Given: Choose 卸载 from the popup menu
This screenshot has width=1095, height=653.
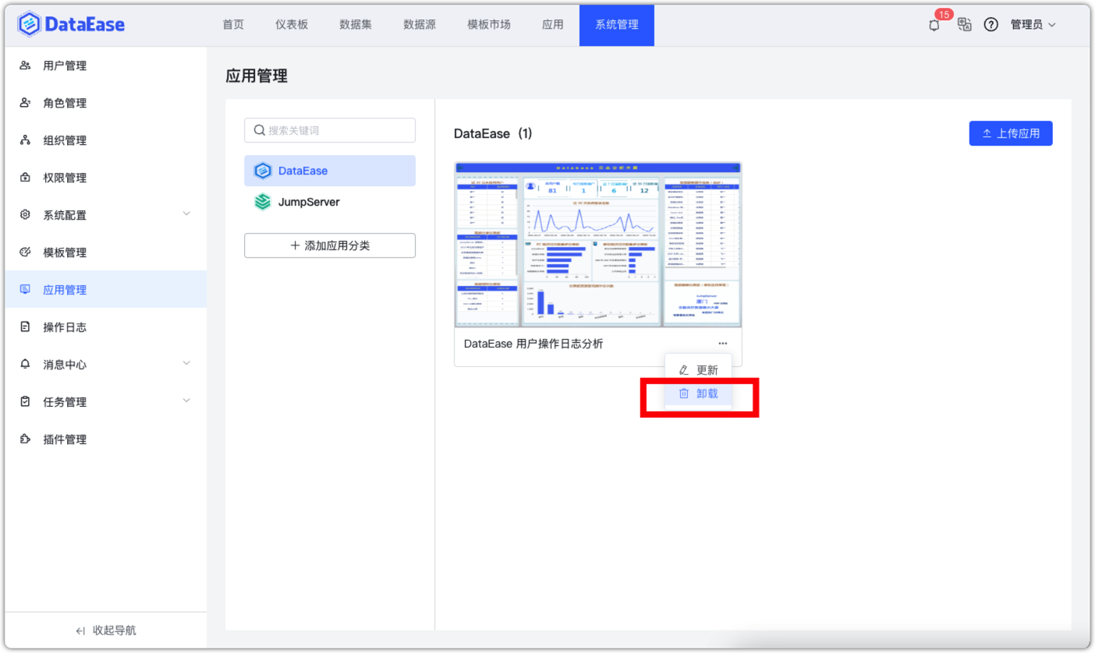Looking at the screenshot, I should pos(698,394).
